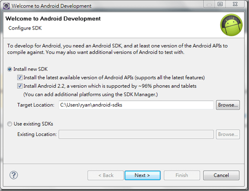This screenshot has height=191, width=249.
Task: Click the Target Location label
Action: [36, 105]
